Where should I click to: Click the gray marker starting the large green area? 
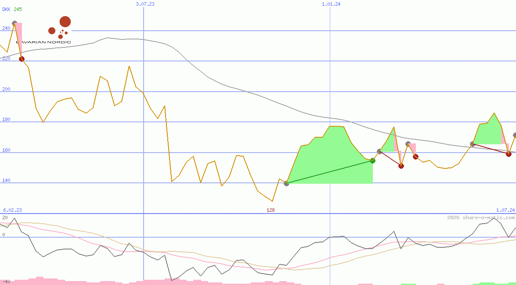click(x=286, y=183)
